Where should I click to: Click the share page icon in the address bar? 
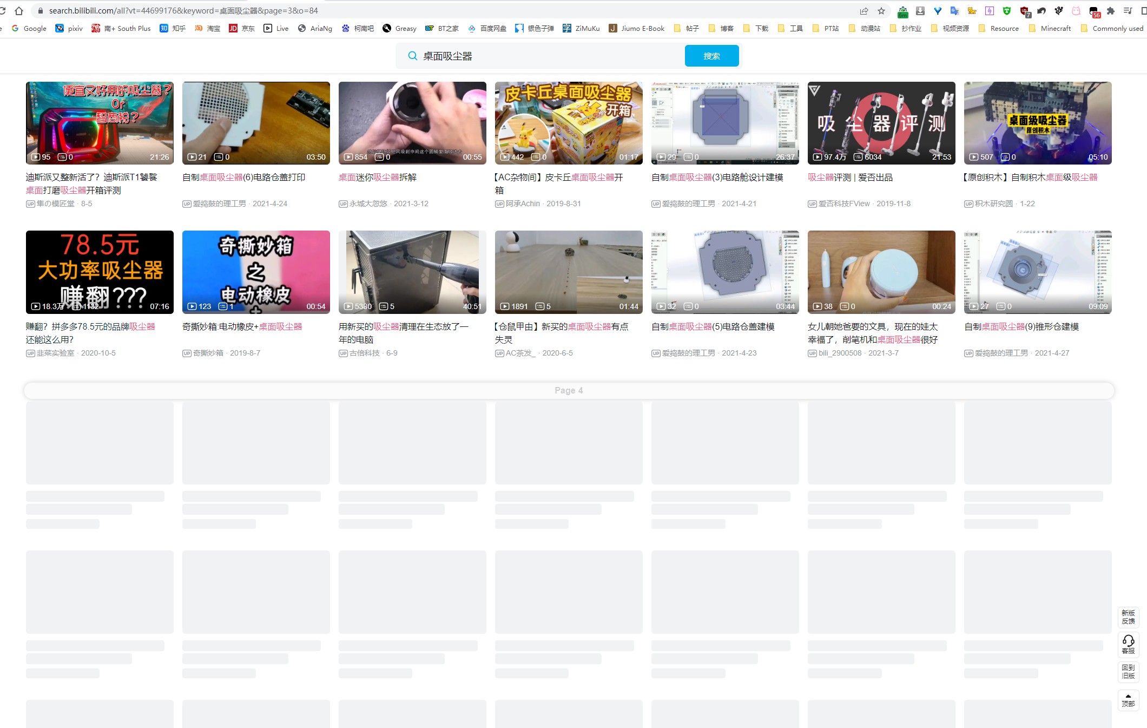864,11
